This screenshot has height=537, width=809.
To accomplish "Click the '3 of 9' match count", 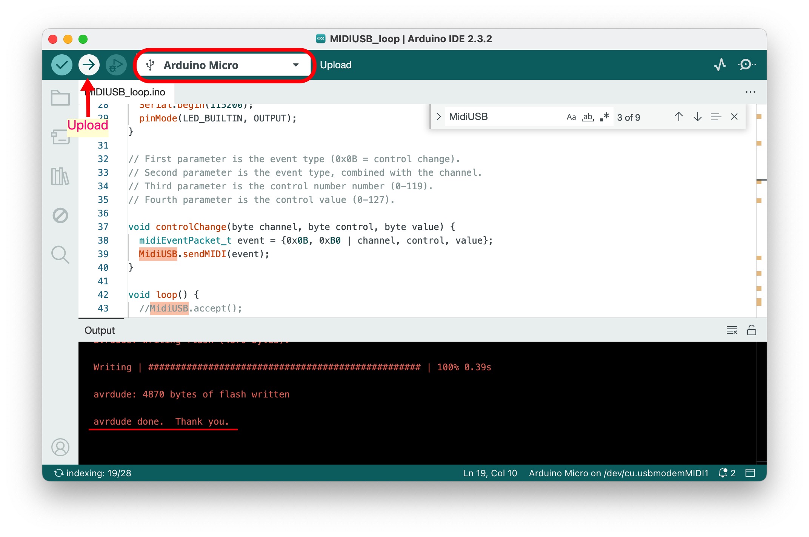I will coord(629,117).
